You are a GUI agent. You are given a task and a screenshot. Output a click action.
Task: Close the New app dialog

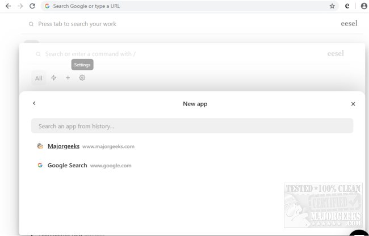click(353, 104)
